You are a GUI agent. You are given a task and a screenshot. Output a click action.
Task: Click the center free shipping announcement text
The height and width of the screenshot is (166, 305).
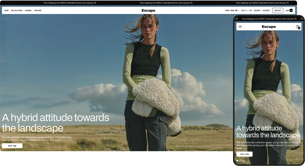coord(166,3)
